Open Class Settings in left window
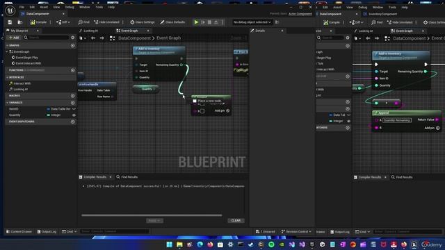The image size is (445, 250). point(143,22)
